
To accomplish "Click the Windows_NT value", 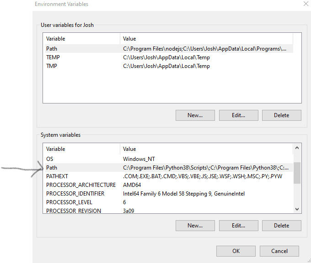I will [139, 159].
